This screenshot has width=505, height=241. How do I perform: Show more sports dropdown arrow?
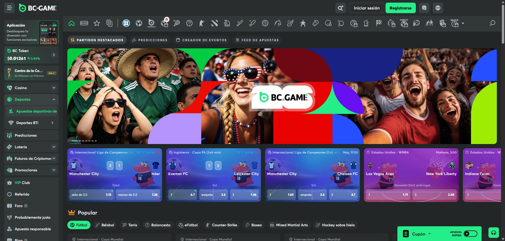coord(463,23)
